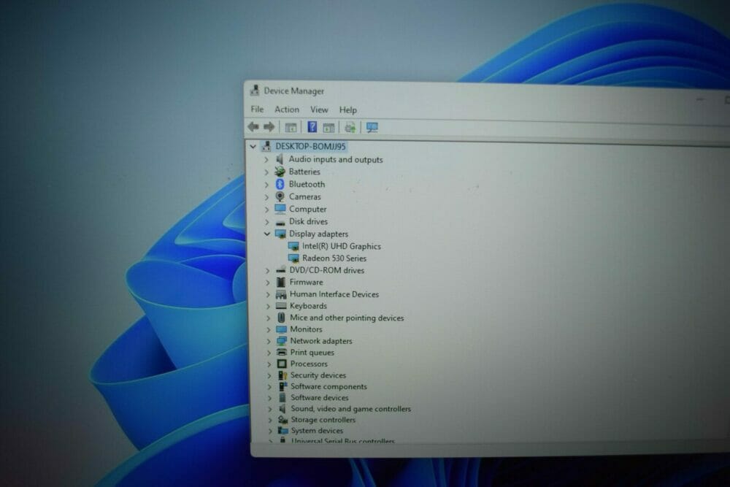Select the Security devices label
The height and width of the screenshot is (487, 730).
coord(318,375)
